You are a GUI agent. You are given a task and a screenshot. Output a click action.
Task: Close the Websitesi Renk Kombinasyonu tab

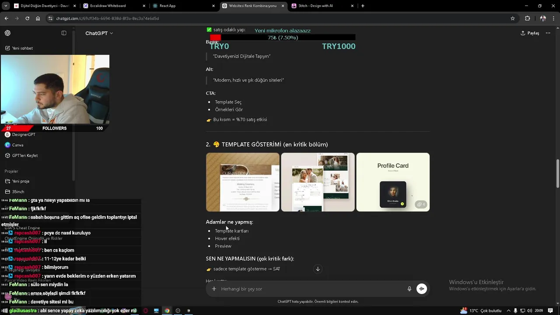pos(283,6)
